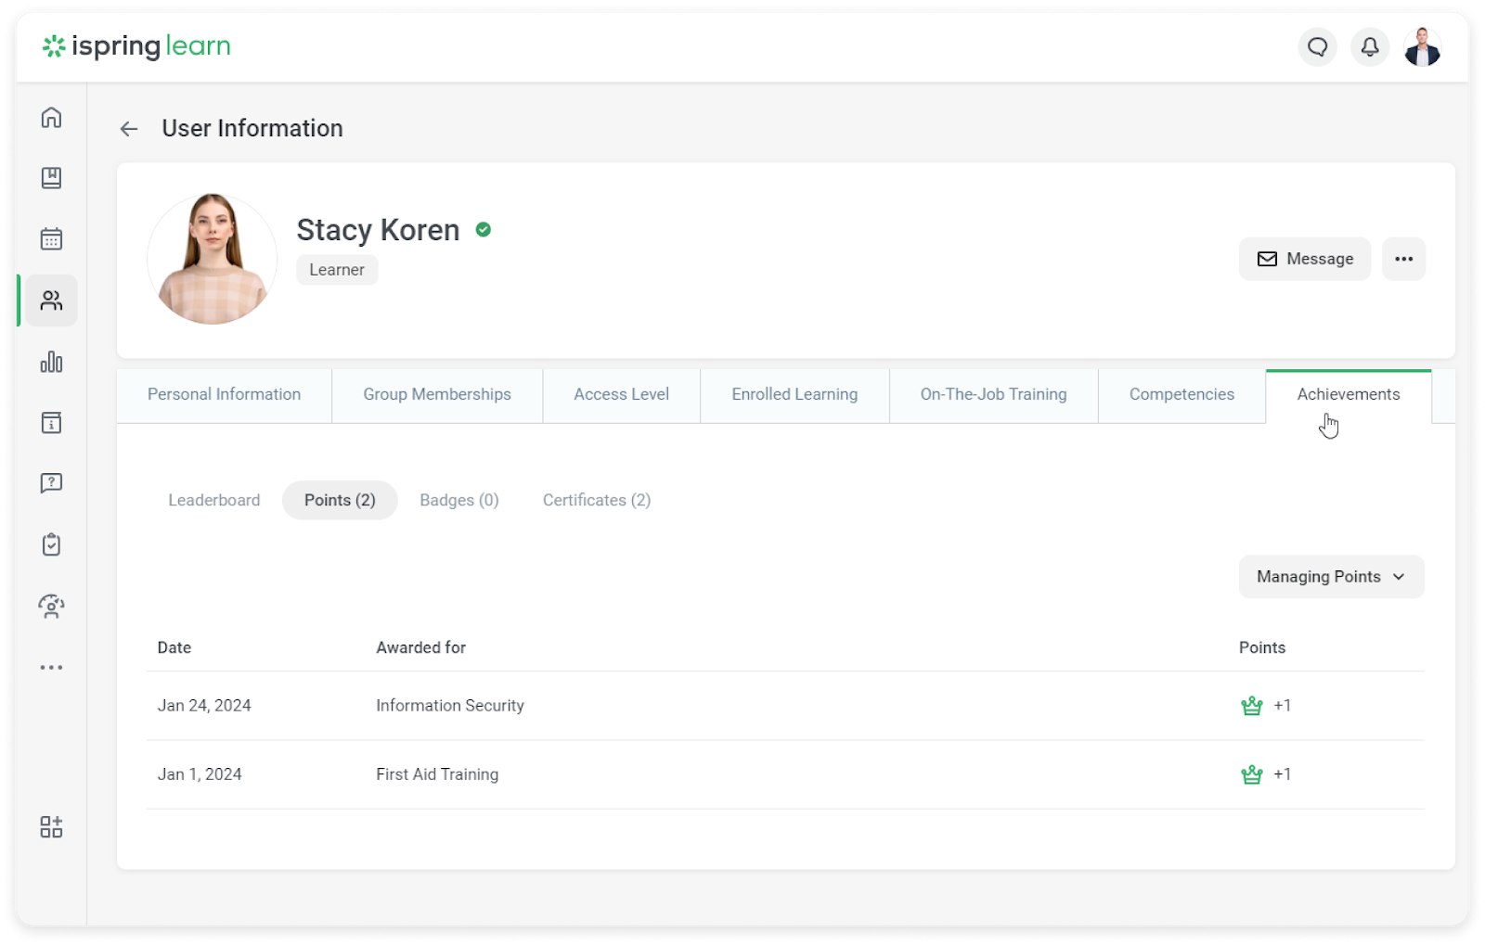
Task: Click the question mark chat sidebar icon
Action: 51,483
